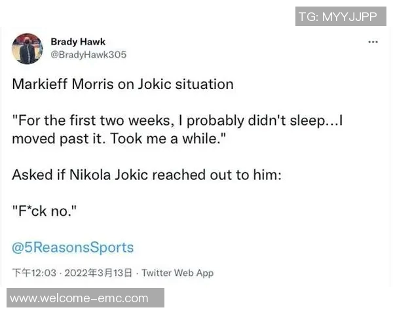Click the "F*ck no." quote line
The height and width of the screenshot is (314, 393).
[x=44, y=212]
